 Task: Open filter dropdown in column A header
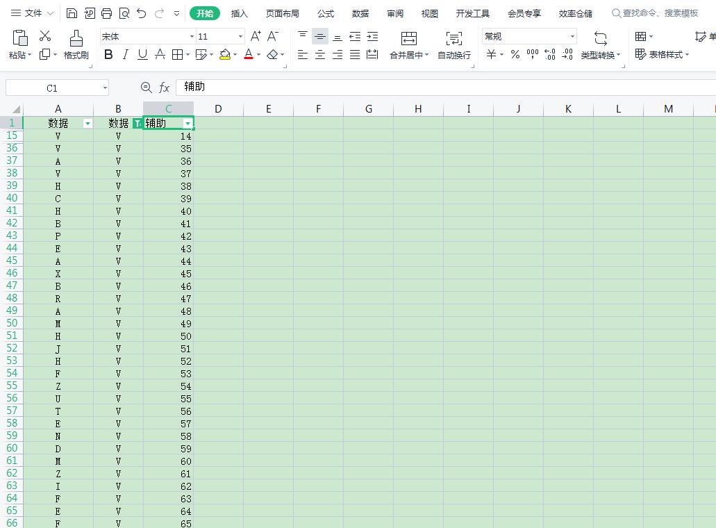[88, 124]
